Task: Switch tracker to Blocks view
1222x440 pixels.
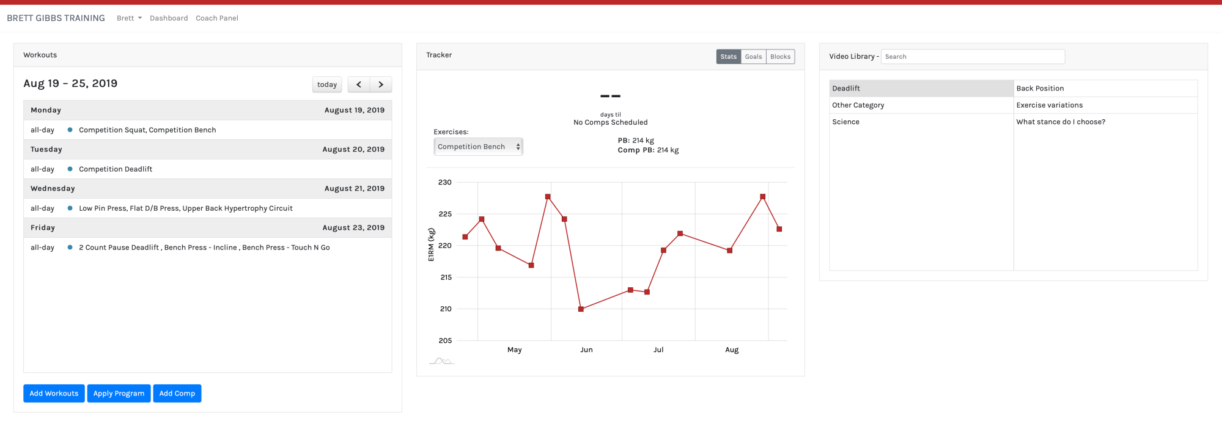Action: tap(780, 57)
